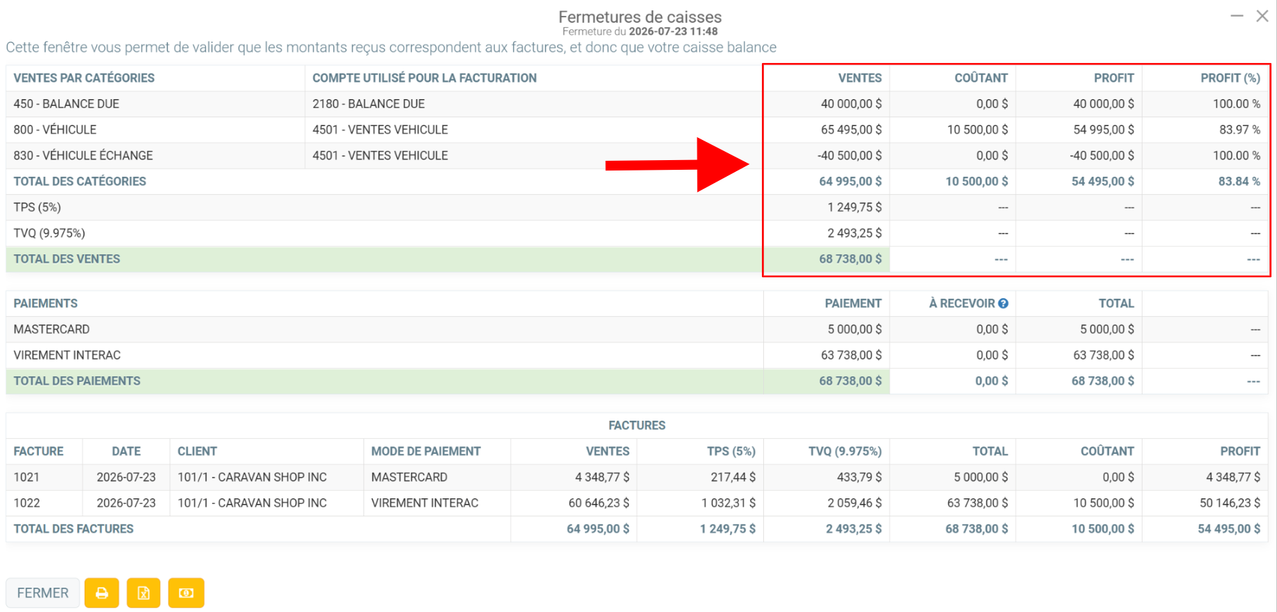Click the PROFIT (%) column header
The height and width of the screenshot is (612, 1277).
(x=1230, y=78)
